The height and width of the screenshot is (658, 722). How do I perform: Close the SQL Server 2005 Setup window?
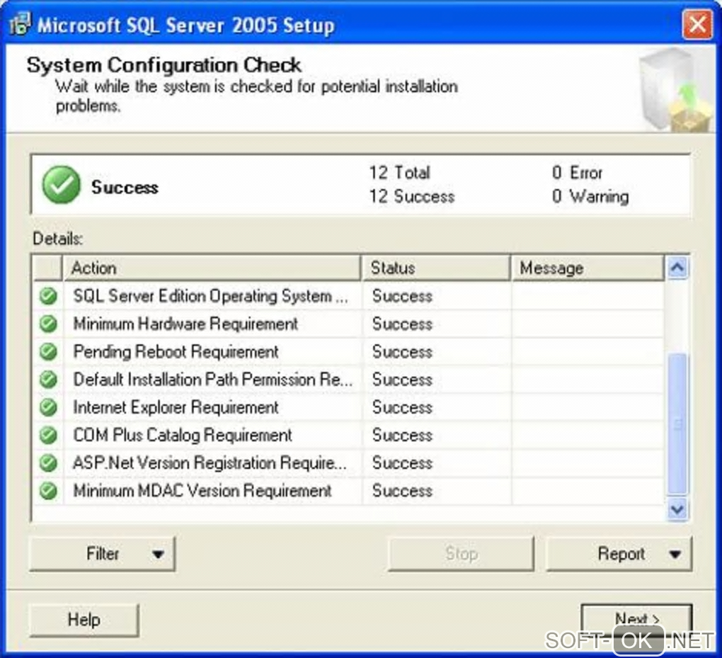[x=697, y=24]
